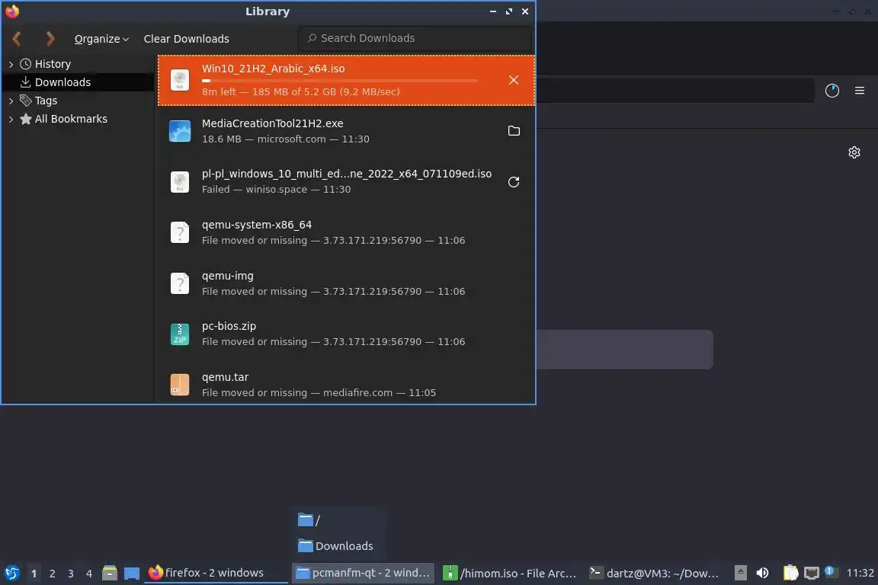Open the network connection tray icon
The height and width of the screenshot is (585, 878).
pos(812,573)
